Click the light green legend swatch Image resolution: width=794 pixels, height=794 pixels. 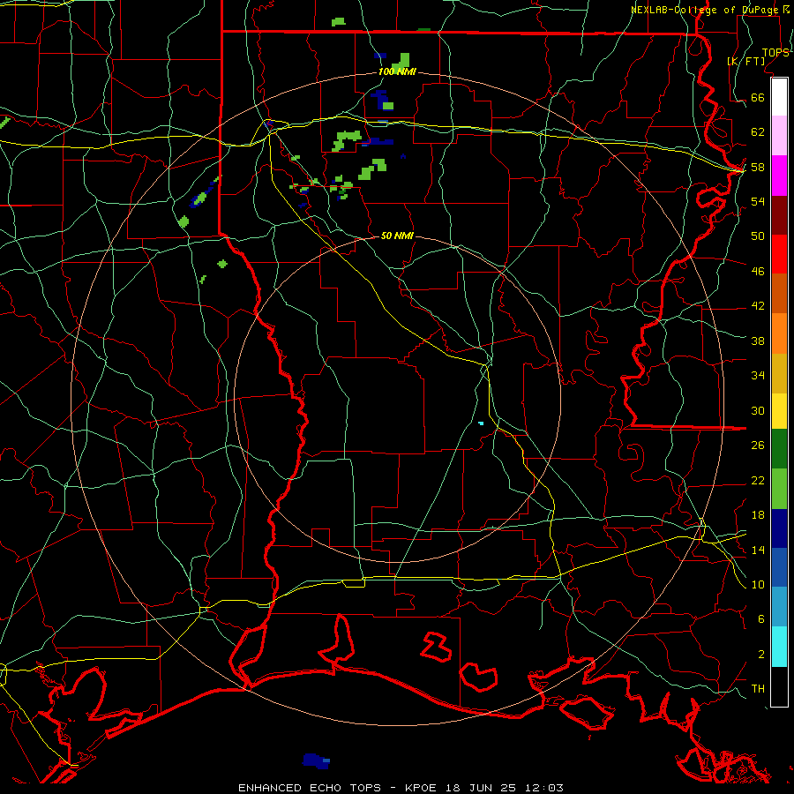click(779, 489)
